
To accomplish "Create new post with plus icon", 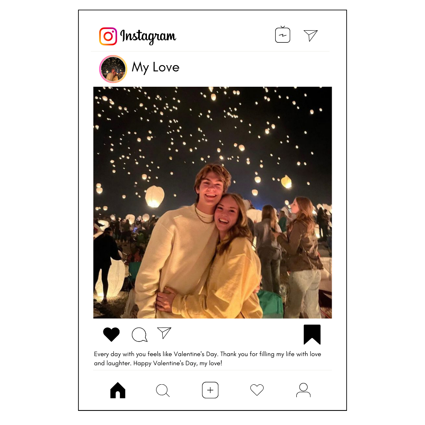I will [x=210, y=390].
